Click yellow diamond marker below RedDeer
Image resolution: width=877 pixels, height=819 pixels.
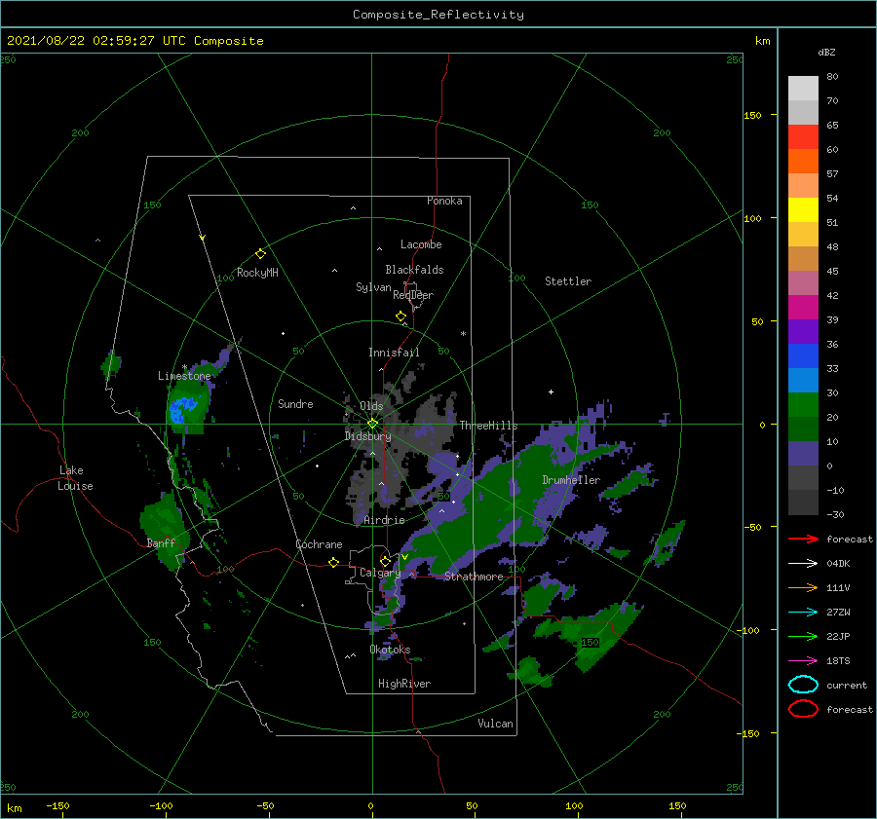click(400, 316)
